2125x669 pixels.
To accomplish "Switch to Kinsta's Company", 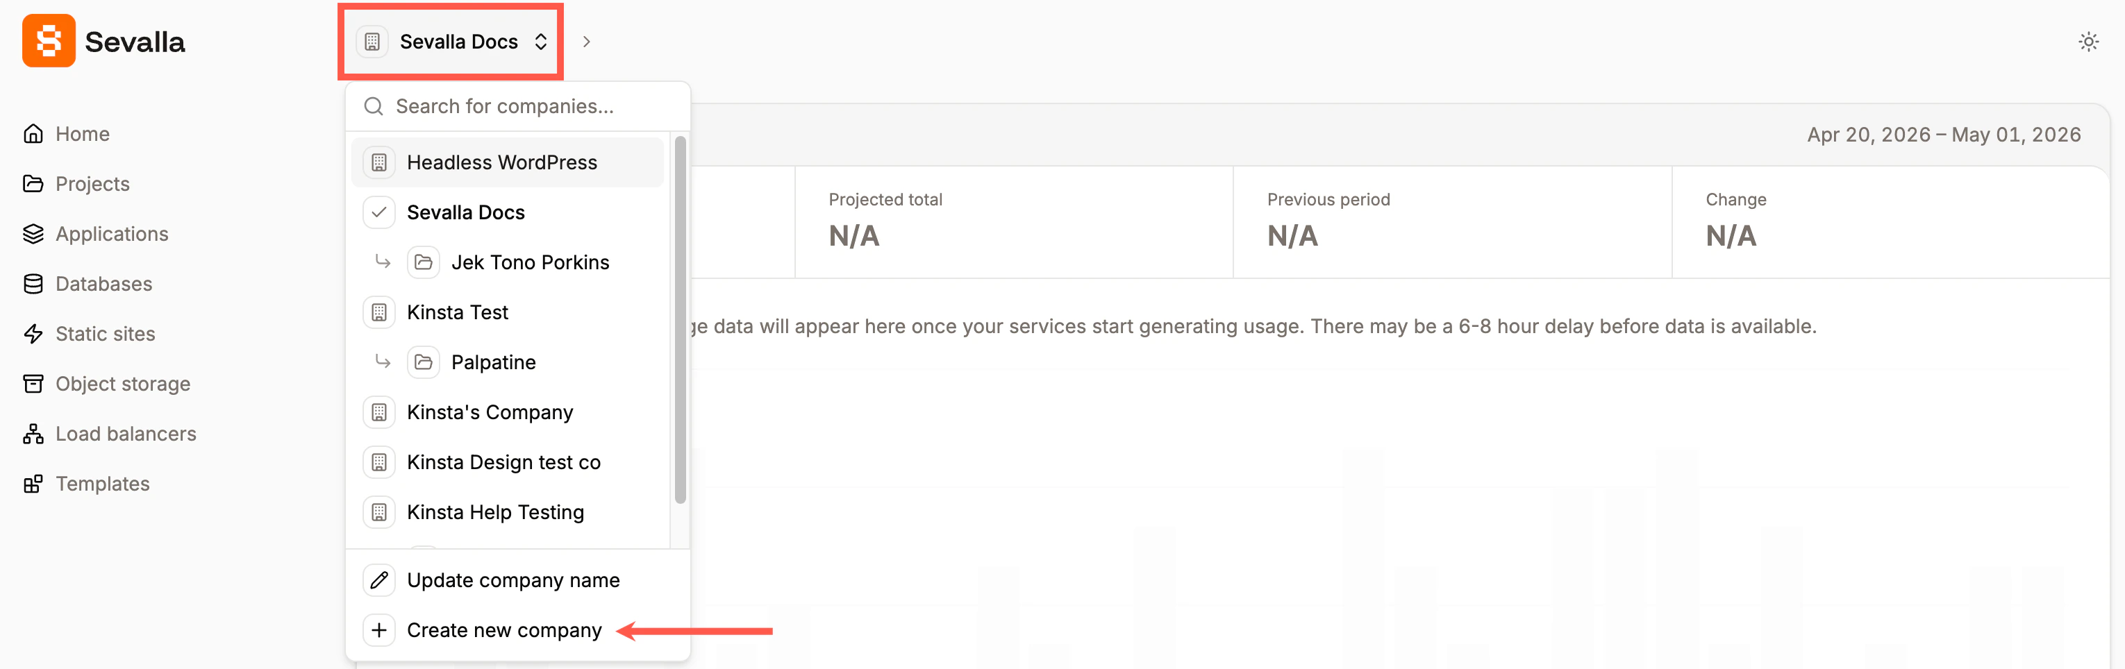I will click(508, 412).
